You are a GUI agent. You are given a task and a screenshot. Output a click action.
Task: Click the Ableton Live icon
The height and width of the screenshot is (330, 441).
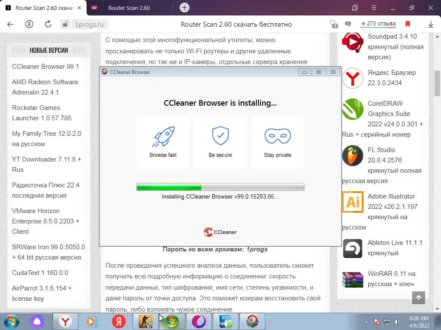click(x=353, y=248)
